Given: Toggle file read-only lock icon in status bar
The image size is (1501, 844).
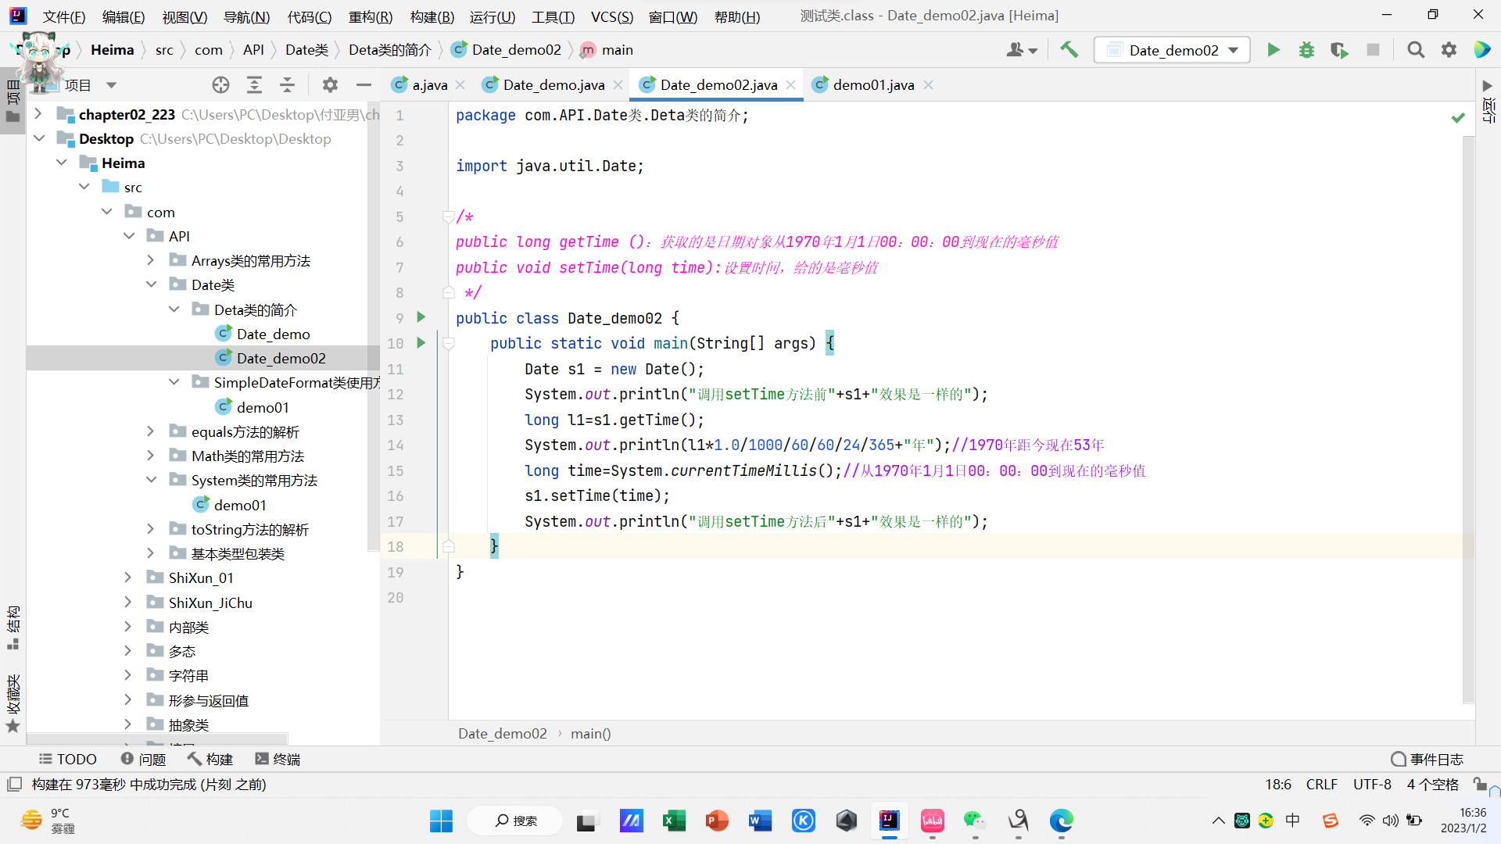Looking at the screenshot, I should [1479, 784].
